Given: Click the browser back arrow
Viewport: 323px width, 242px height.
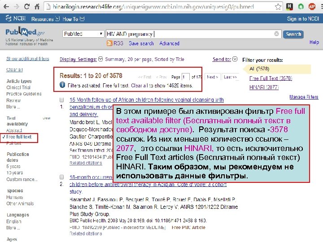Looking at the screenshot, I should click(x=6, y=7).
